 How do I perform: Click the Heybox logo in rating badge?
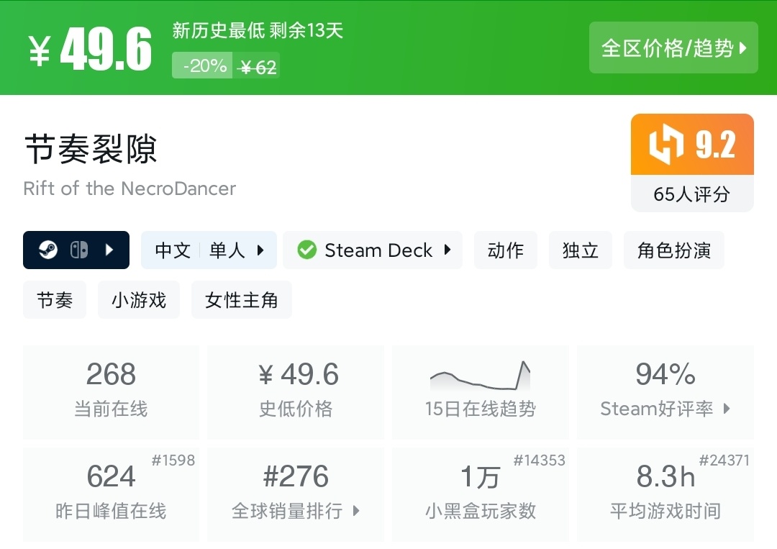pyautogui.click(x=665, y=145)
